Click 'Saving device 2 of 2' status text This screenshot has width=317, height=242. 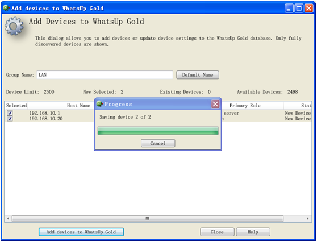click(x=125, y=117)
